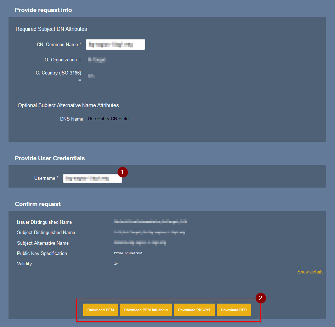335x327 pixels.
Task: Select the ECDSA prime256v1 key specification value
Action: (128, 254)
